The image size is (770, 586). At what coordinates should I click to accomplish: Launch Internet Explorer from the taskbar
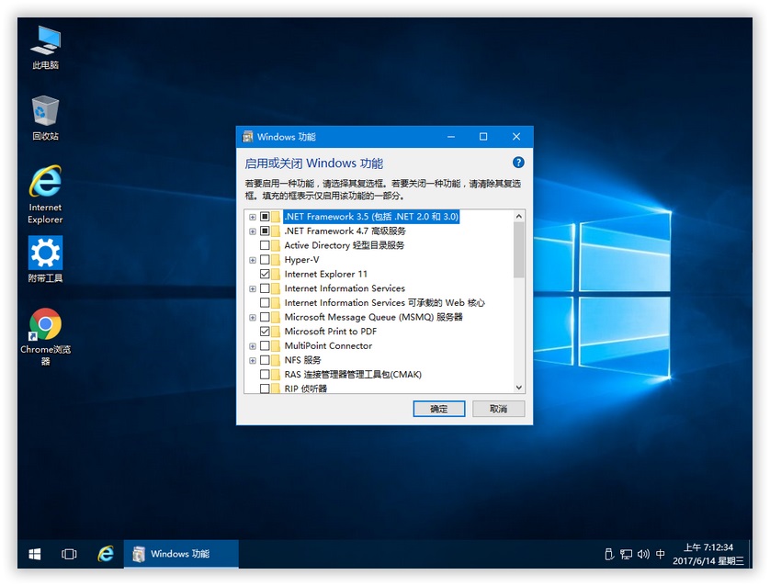106,554
